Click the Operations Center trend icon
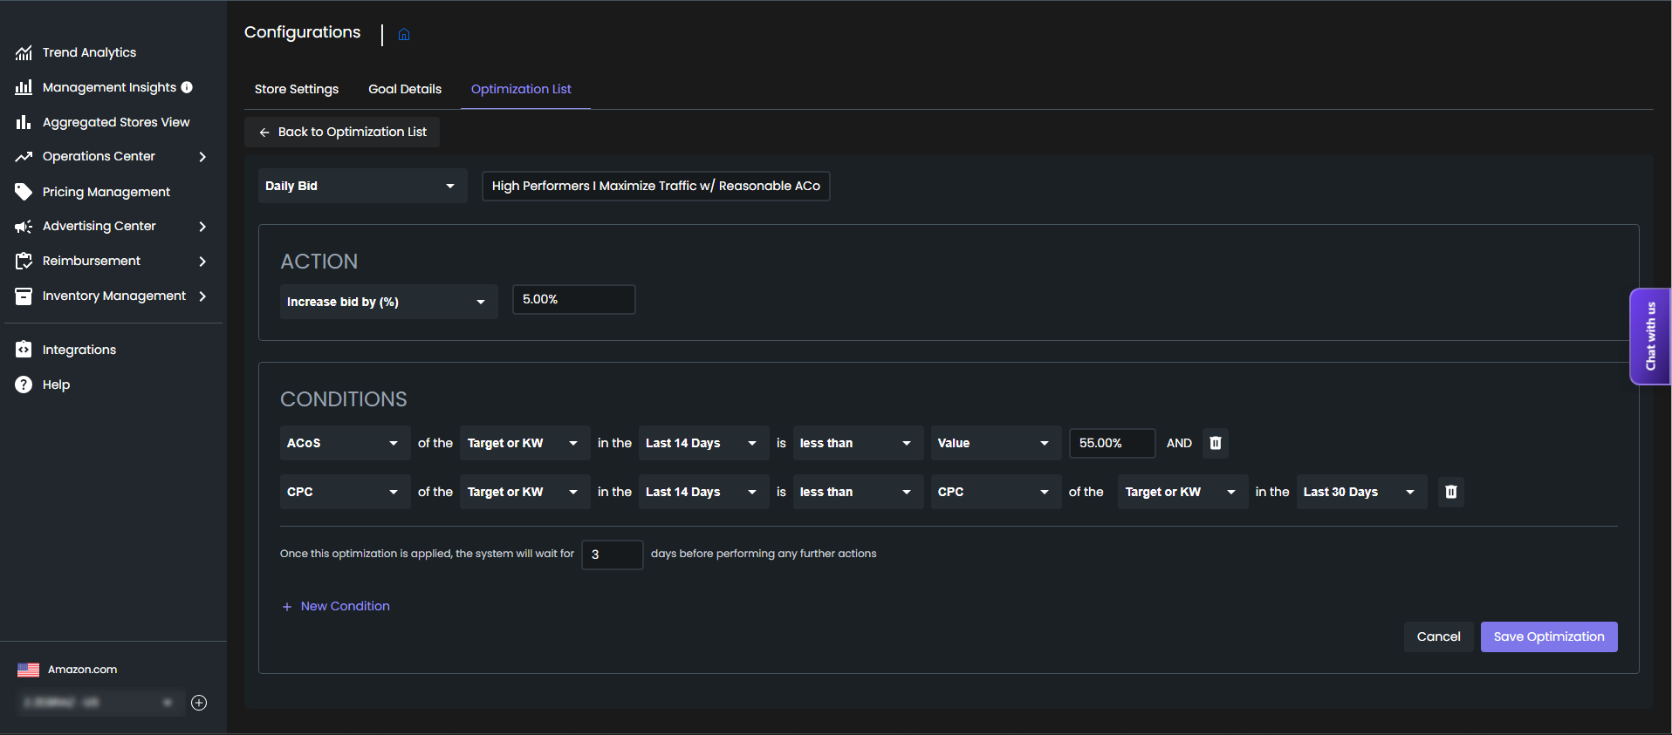This screenshot has width=1672, height=735. [24, 157]
